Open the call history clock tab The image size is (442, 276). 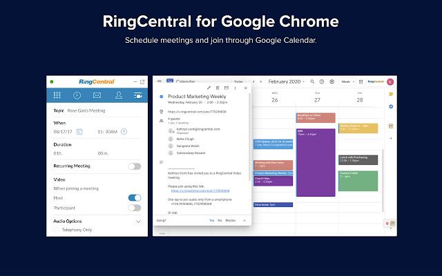[x=77, y=95]
